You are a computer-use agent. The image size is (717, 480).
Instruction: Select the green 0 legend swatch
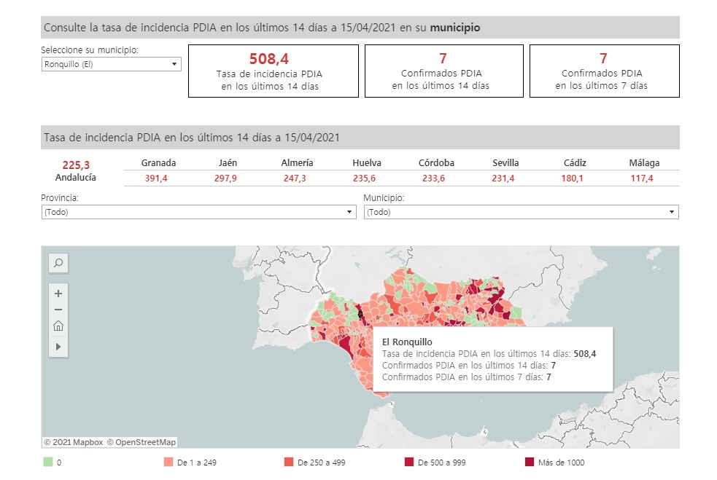click(x=48, y=463)
